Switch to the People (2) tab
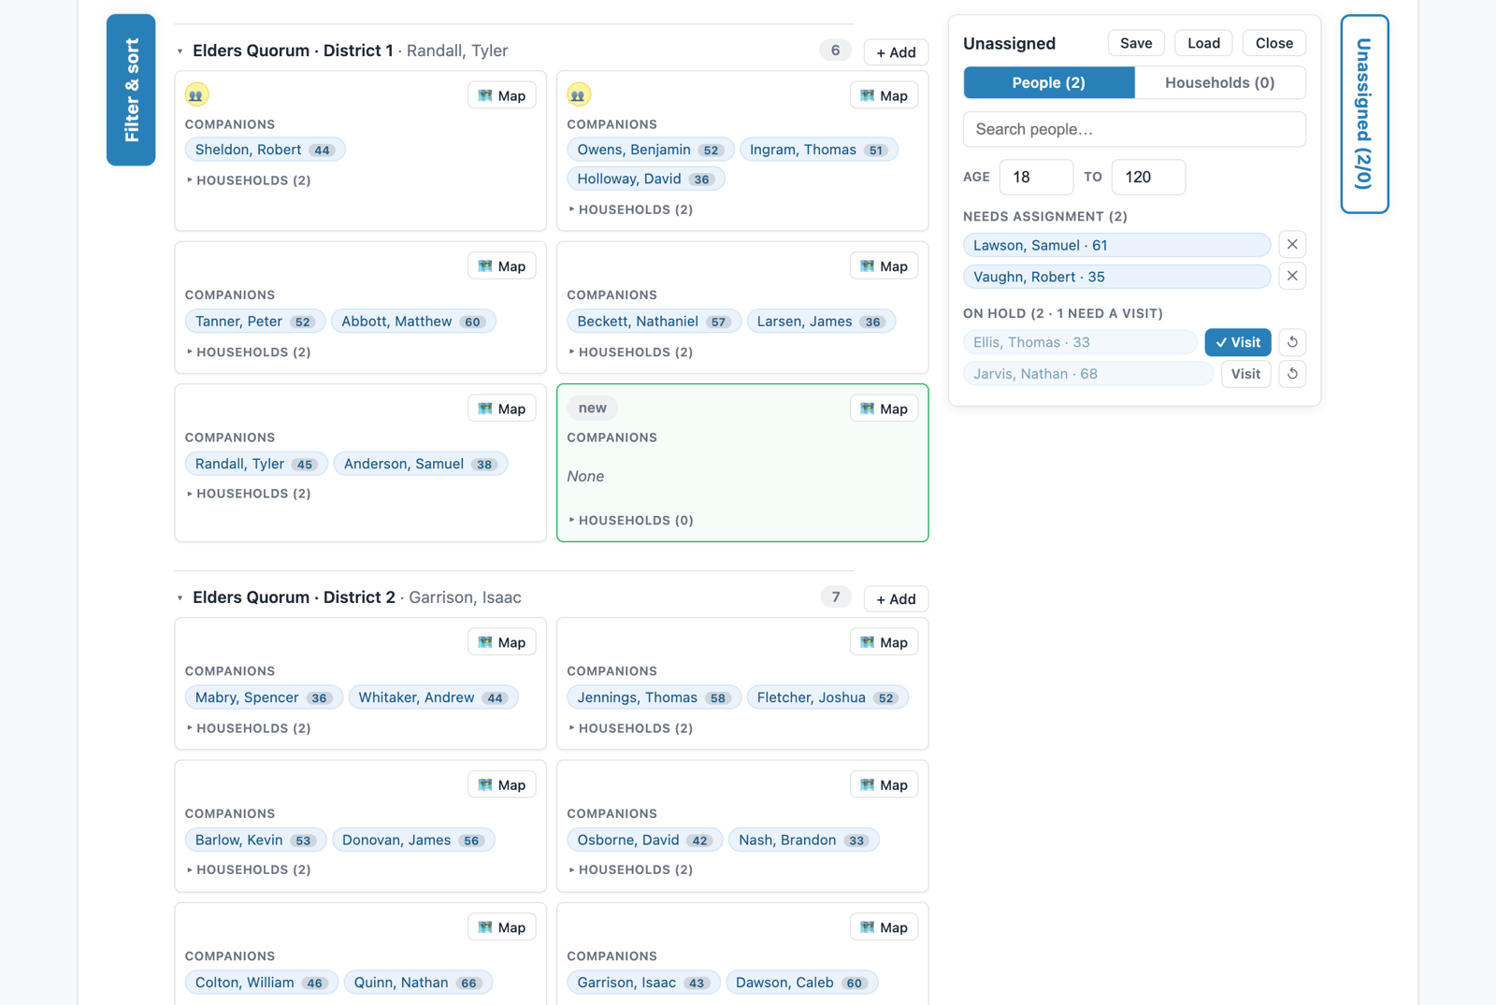The width and height of the screenshot is (1496, 1005). point(1049,82)
